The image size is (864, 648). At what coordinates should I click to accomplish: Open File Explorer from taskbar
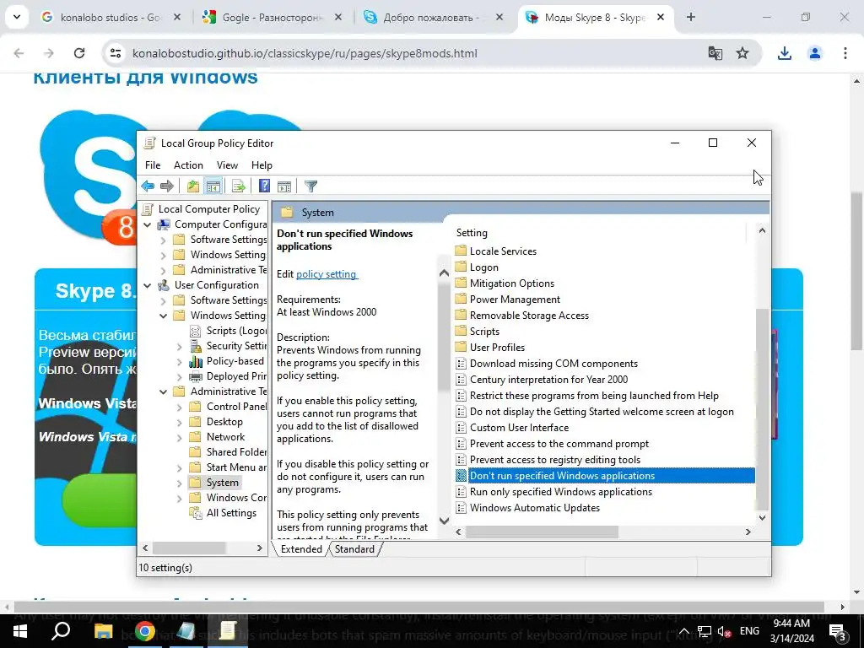pyautogui.click(x=103, y=631)
